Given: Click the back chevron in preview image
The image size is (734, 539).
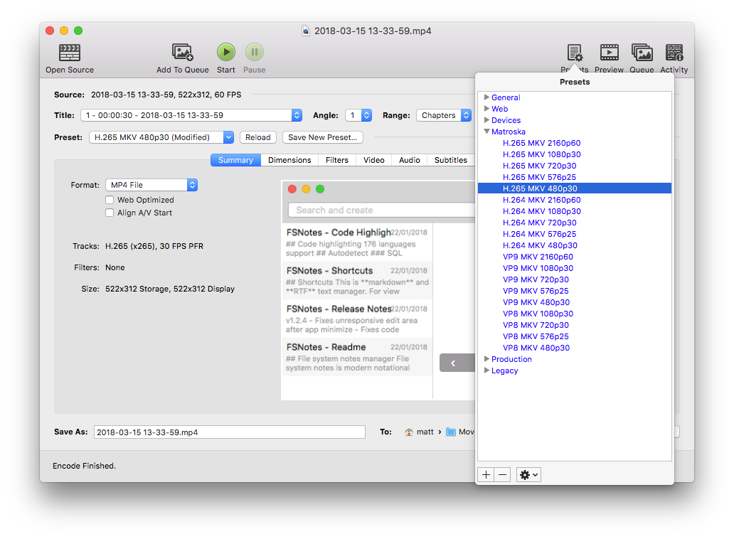Looking at the screenshot, I should [453, 363].
